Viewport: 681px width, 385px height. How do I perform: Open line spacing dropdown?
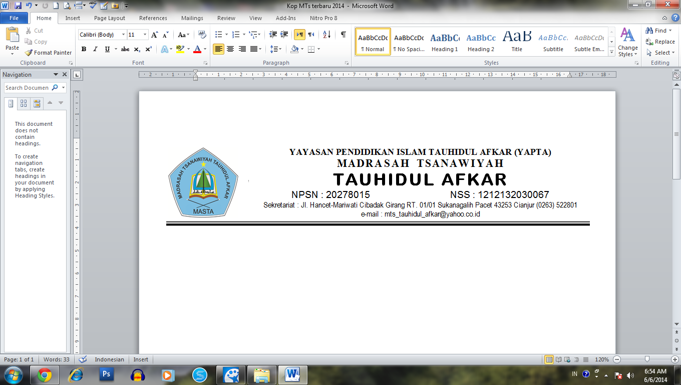pyautogui.click(x=279, y=49)
